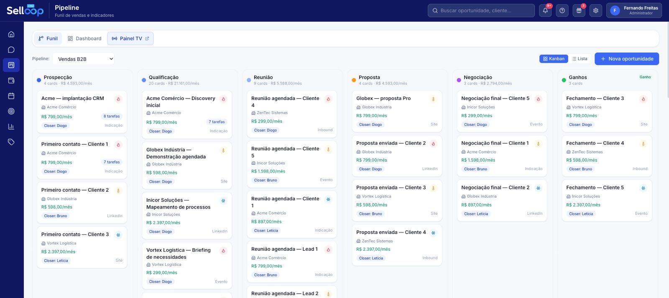Click flame icon on Negociação final Cliente 5
This screenshot has height=298, width=669.
[x=538, y=99]
